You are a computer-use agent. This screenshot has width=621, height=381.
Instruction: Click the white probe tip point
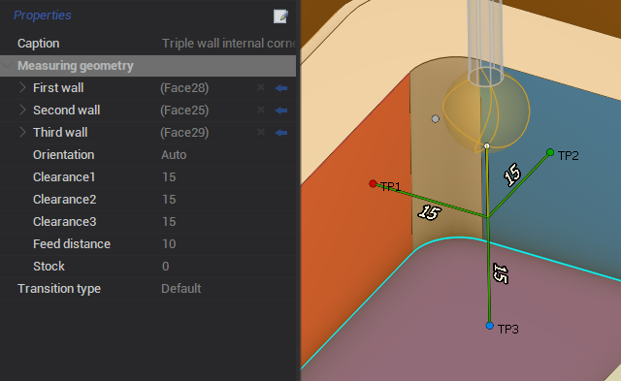pyautogui.click(x=487, y=146)
